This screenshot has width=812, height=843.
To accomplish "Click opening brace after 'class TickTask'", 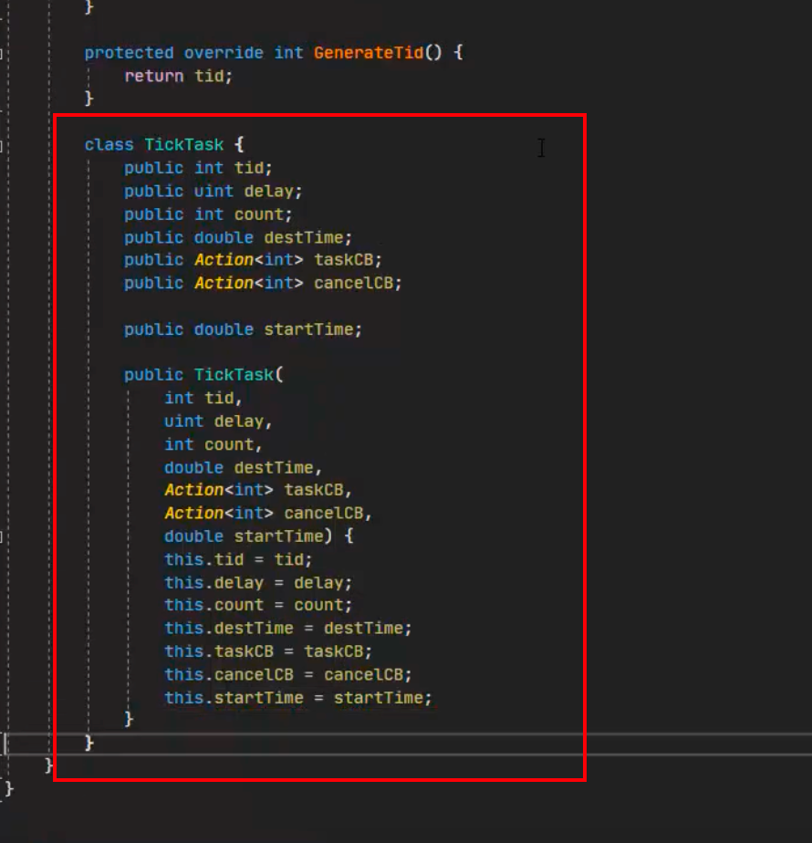I will 239,145.
